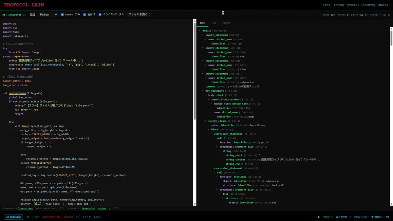This screenshot has width=393, height=221.
Task: Click 'TARGET_WIDTH = 1024' code line
Action: (x=17, y=81)
